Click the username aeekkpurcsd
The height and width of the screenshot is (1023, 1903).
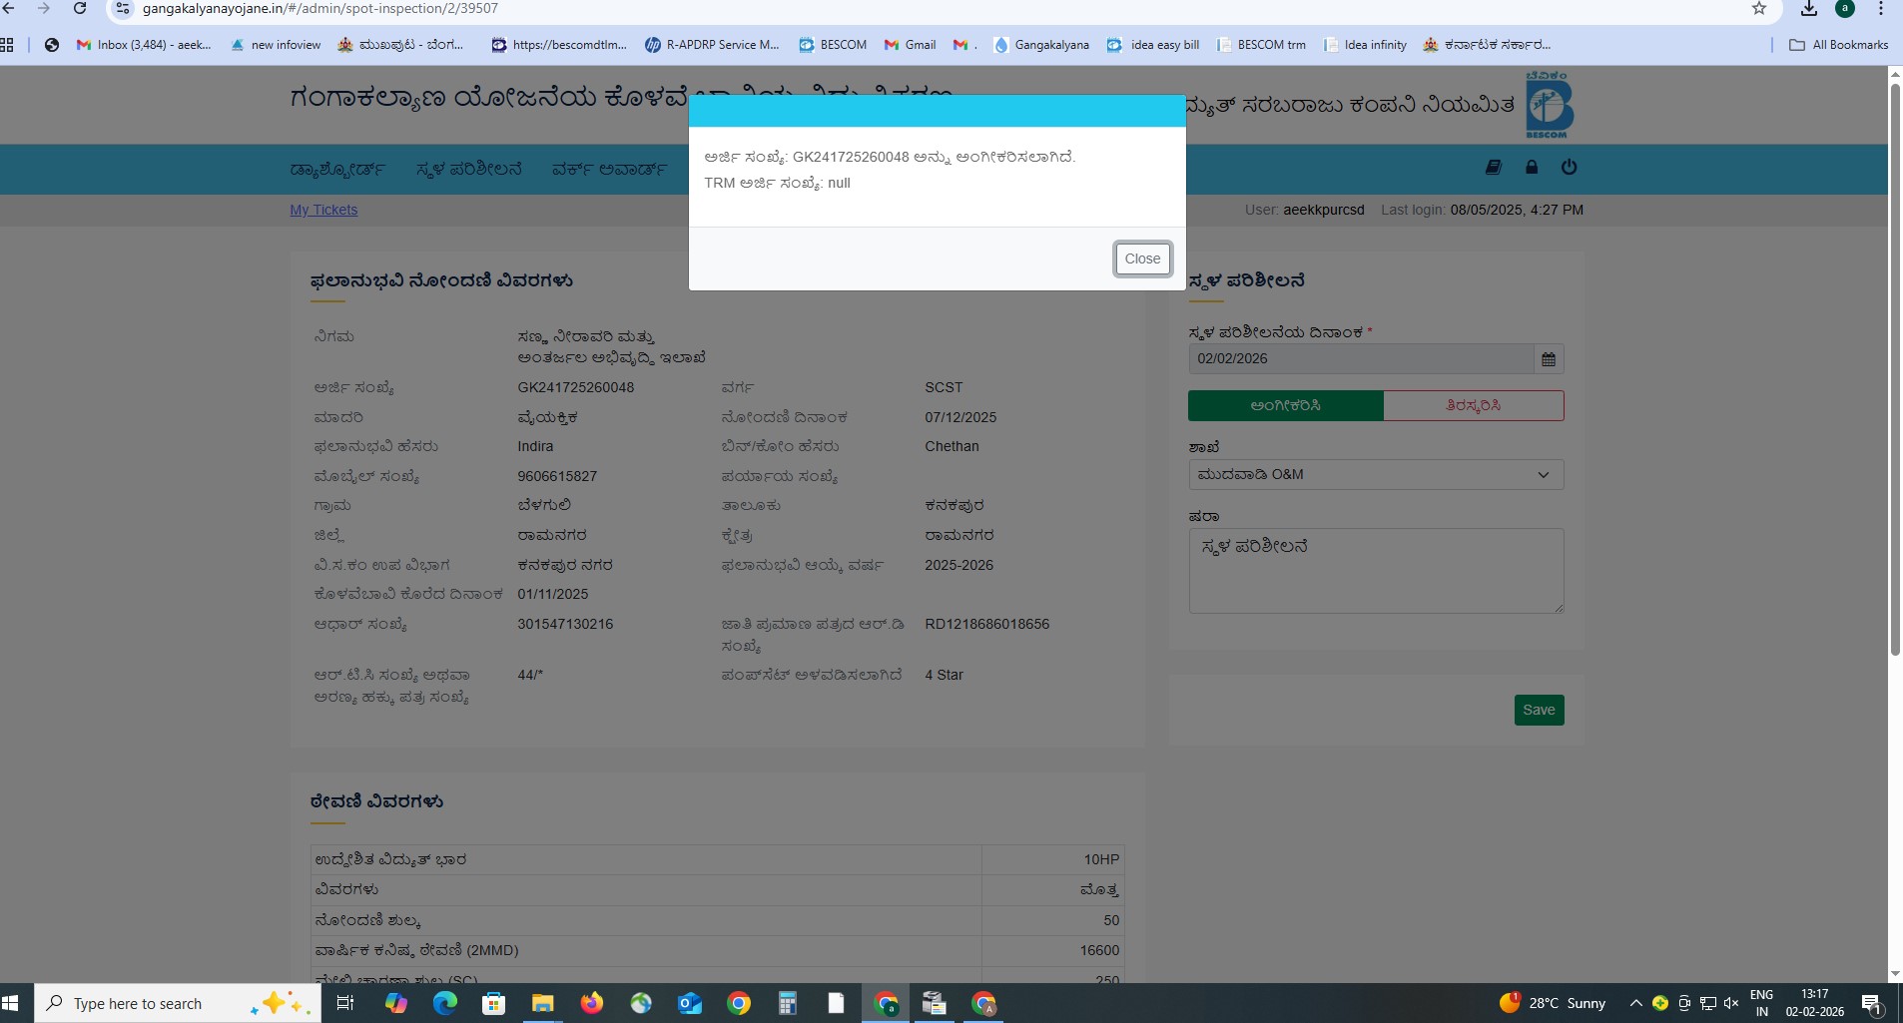(1324, 210)
